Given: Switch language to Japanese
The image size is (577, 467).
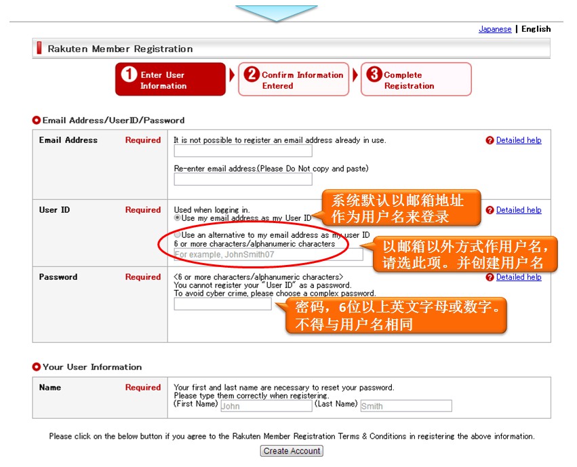Looking at the screenshot, I should pyautogui.click(x=495, y=29).
